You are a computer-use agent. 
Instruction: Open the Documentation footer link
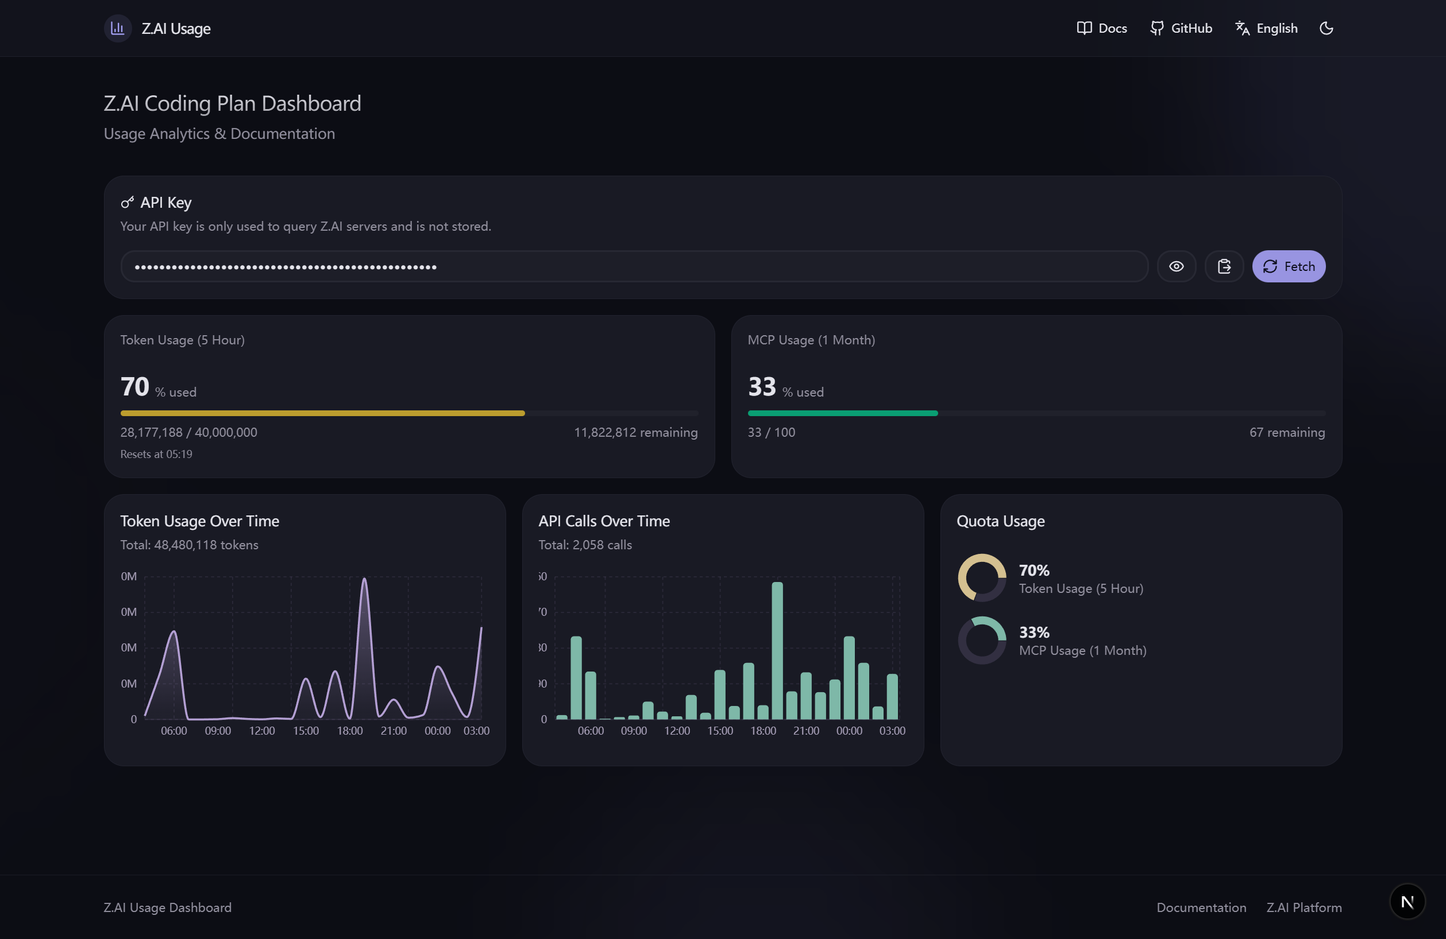pos(1201,907)
